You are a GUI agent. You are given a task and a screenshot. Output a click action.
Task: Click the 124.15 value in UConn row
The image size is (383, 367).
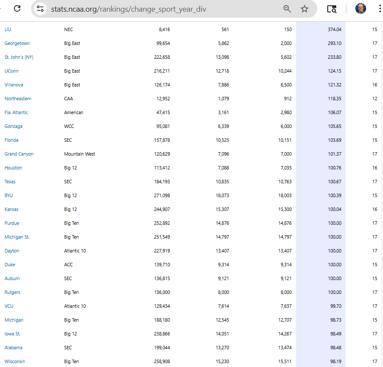335,71
